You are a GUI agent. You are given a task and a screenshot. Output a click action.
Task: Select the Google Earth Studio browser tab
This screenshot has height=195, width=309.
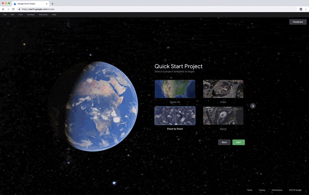click(x=30, y=4)
